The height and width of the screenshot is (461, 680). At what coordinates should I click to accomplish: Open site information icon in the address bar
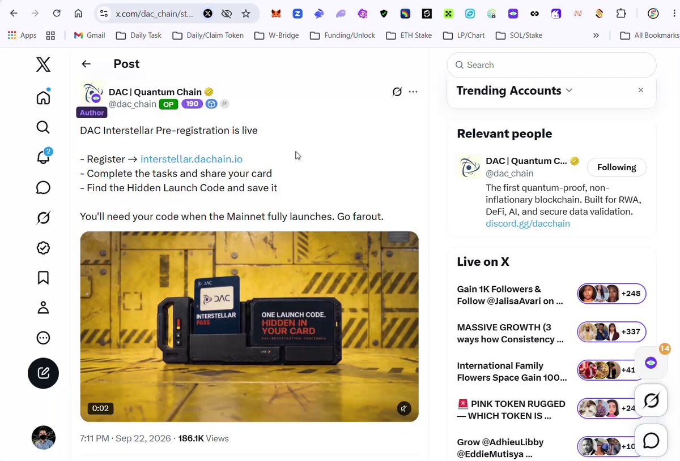coord(103,14)
